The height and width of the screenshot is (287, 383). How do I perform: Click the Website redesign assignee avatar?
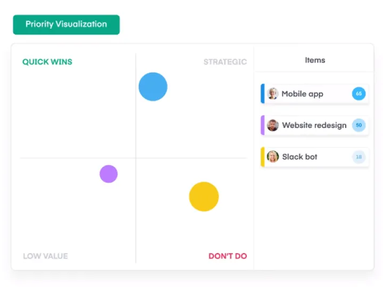coord(272,125)
